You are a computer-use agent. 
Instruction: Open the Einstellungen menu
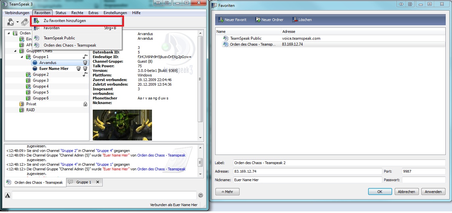115,13
